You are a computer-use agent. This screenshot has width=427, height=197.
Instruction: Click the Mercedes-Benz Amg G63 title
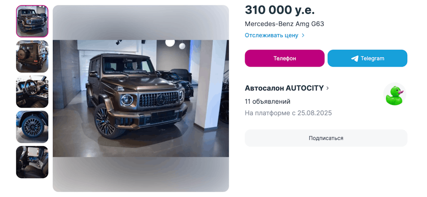284,24
